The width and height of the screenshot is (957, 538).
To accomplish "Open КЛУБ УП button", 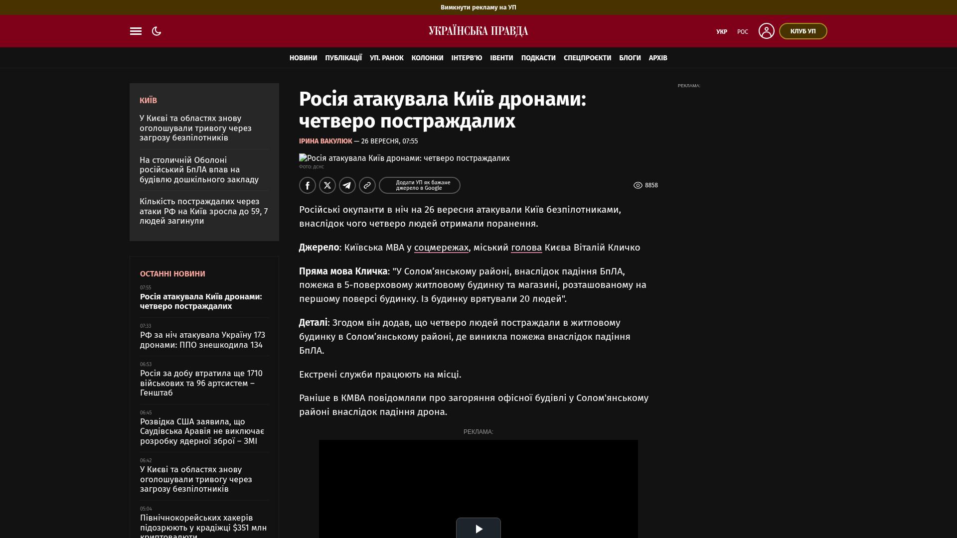I will coord(803,31).
